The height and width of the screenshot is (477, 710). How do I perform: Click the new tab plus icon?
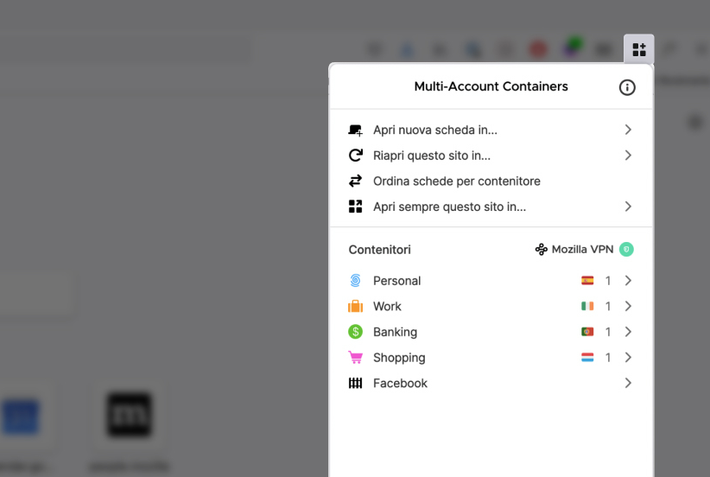[356, 130]
